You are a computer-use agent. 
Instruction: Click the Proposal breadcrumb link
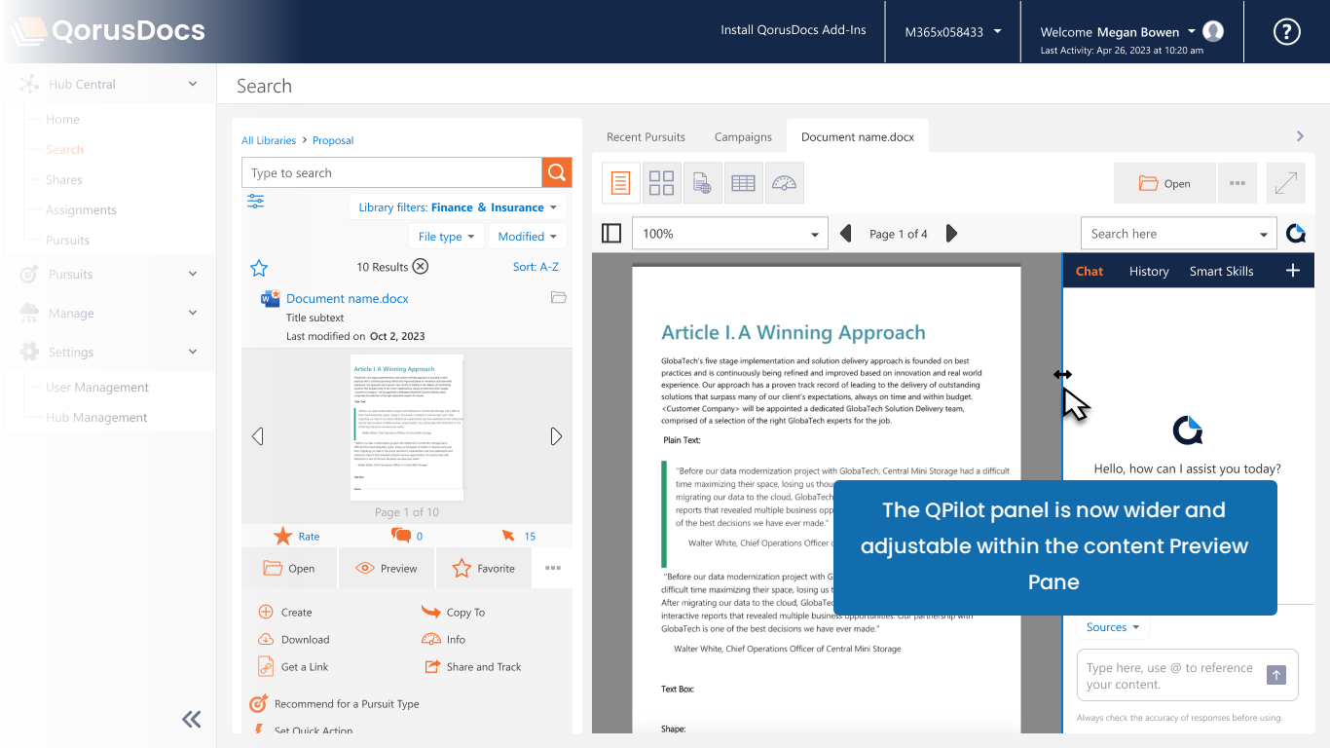tap(333, 140)
